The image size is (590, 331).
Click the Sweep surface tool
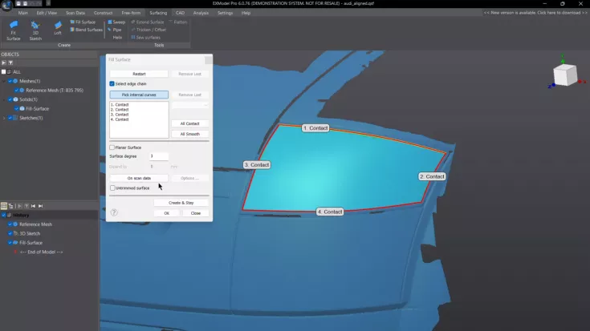(x=117, y=22)
